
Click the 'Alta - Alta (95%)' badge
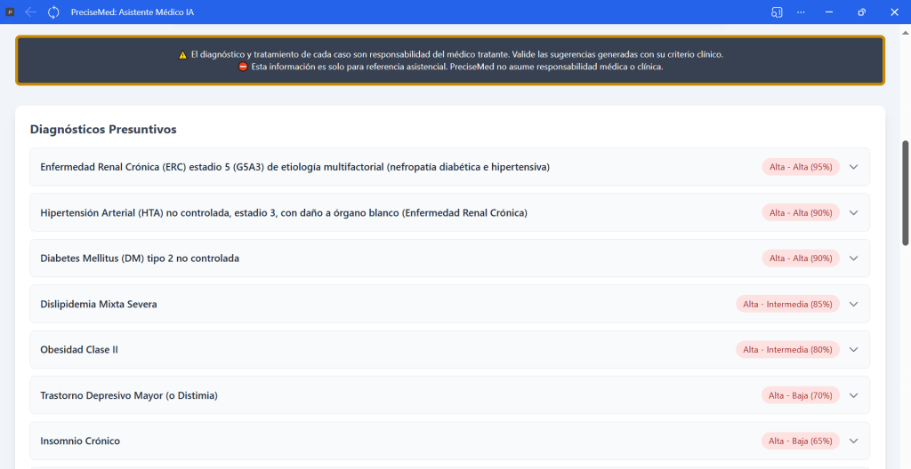801,167
